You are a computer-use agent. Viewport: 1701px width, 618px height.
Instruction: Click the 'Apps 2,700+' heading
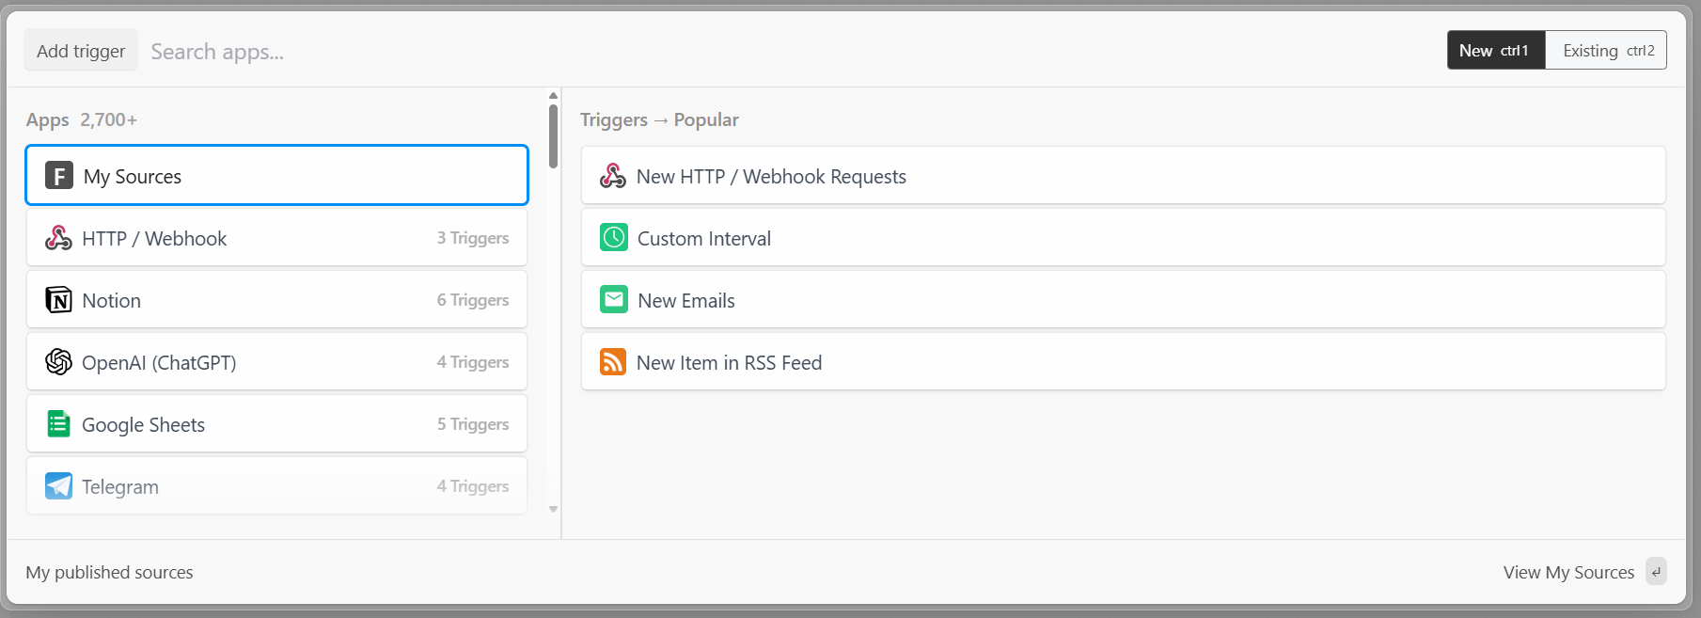pos(82,119)
